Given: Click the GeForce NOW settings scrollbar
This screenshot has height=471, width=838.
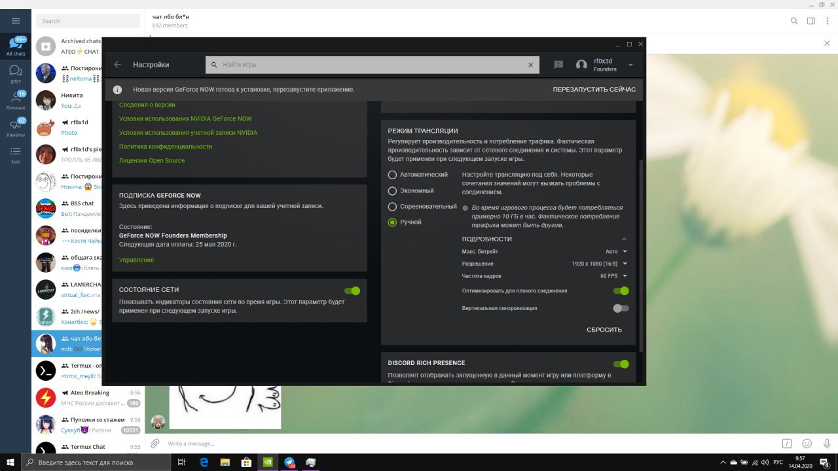Looking at the screenshot, I should pyautogui.click(x=641, y=255).
